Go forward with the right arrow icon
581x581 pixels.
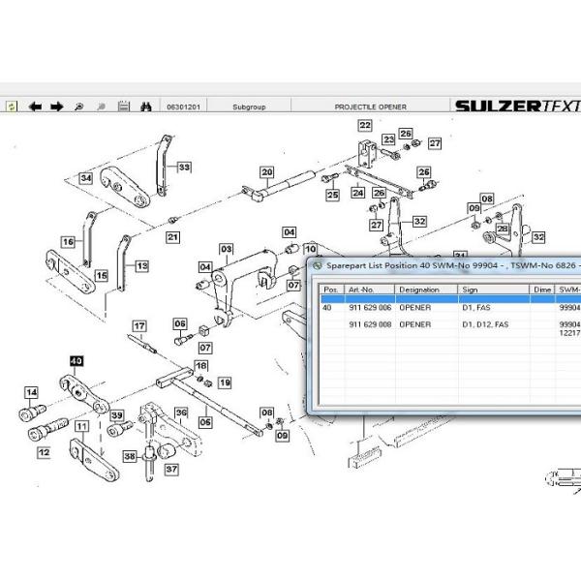pyautogui.click(x=57, y=107)
